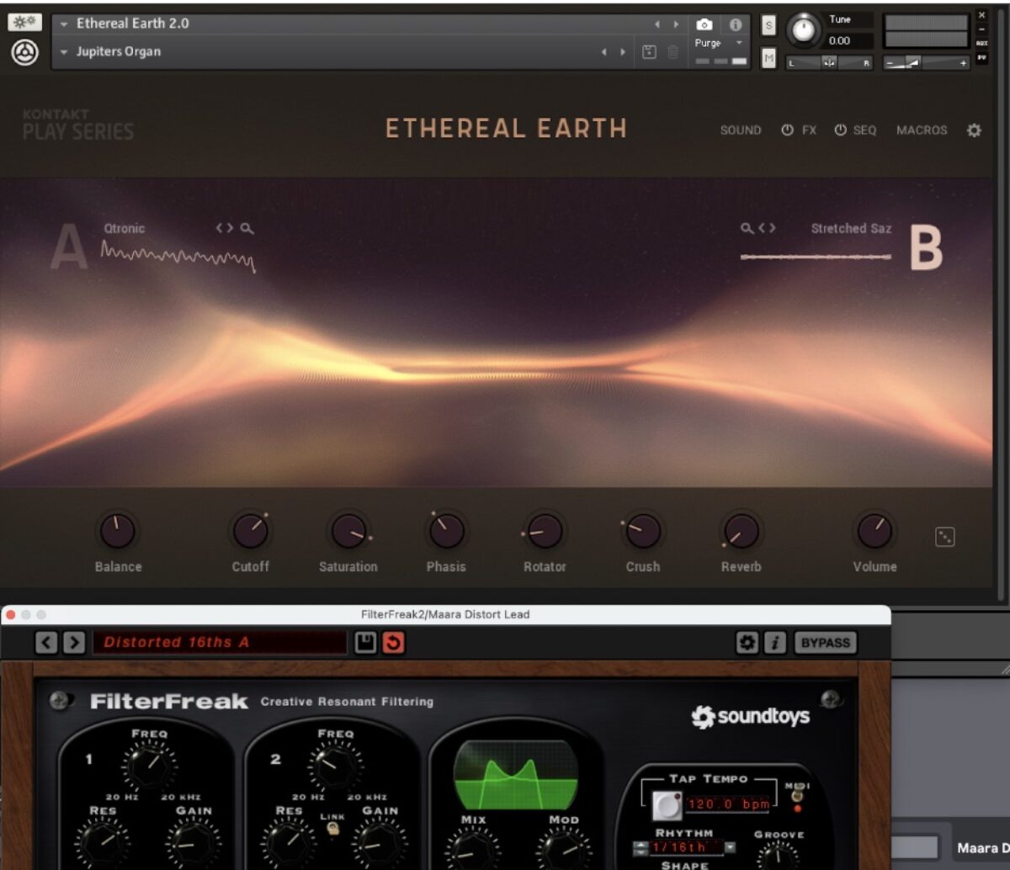This screenshot has height=870, width=1010.
Task: Browse sound source B with magnifier
Action: (x=747, y=228)
